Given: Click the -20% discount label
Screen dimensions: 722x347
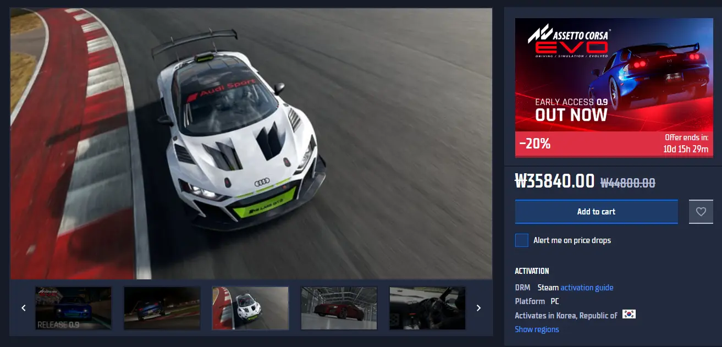Looking at the screenshot, I should 535,144.
